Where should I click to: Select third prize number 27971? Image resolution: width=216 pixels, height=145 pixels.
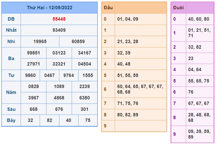(x=34, y=64)
